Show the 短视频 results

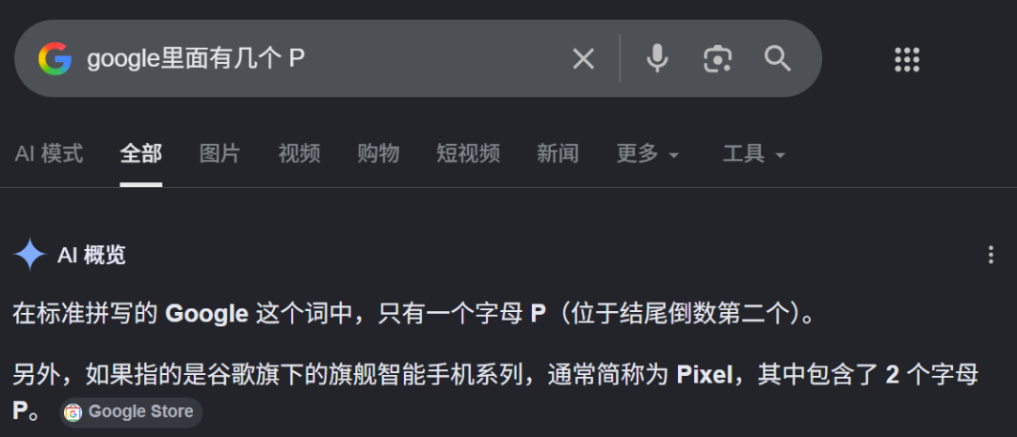(x=468, y=154)
